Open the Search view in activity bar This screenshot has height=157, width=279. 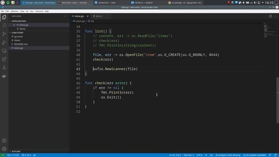coord(4,25)
